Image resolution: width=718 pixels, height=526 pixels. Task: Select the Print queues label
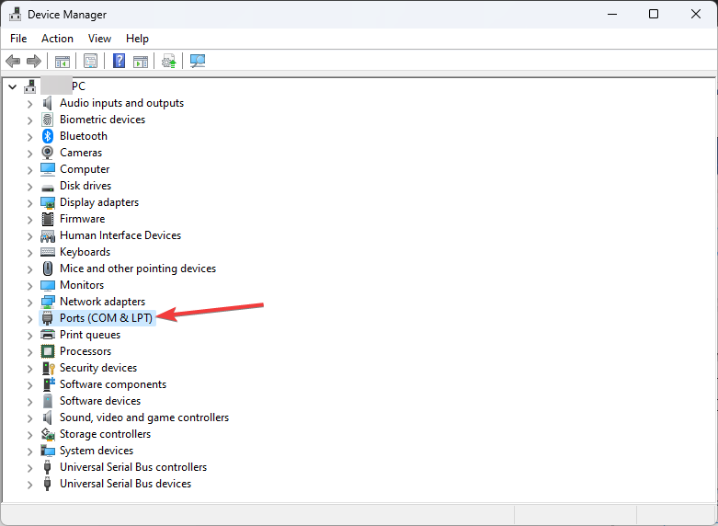click(x=90, y=335)
